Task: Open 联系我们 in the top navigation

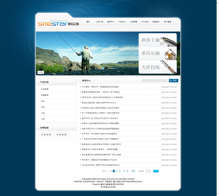Action: [x=156, y=22]
